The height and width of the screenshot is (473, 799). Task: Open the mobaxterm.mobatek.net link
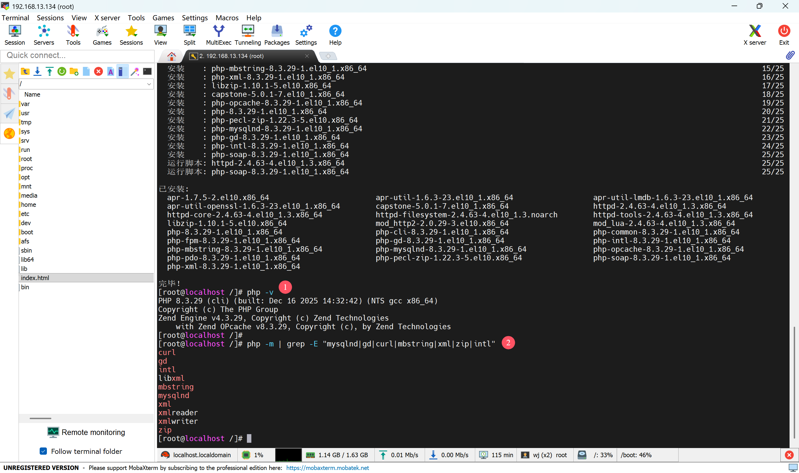click(327, 467)
